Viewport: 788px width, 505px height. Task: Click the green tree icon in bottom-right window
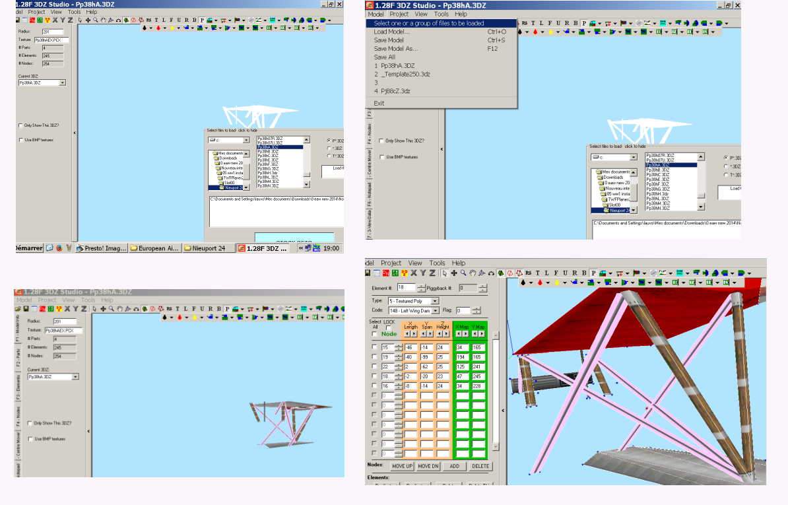pyautogui.click(x=501, y=273)
